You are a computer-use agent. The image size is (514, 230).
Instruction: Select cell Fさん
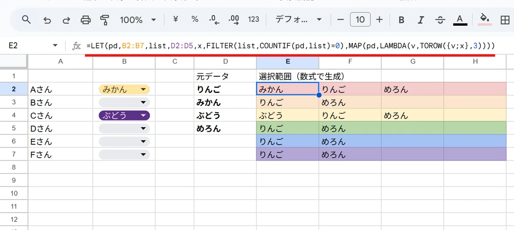point(60,154)
